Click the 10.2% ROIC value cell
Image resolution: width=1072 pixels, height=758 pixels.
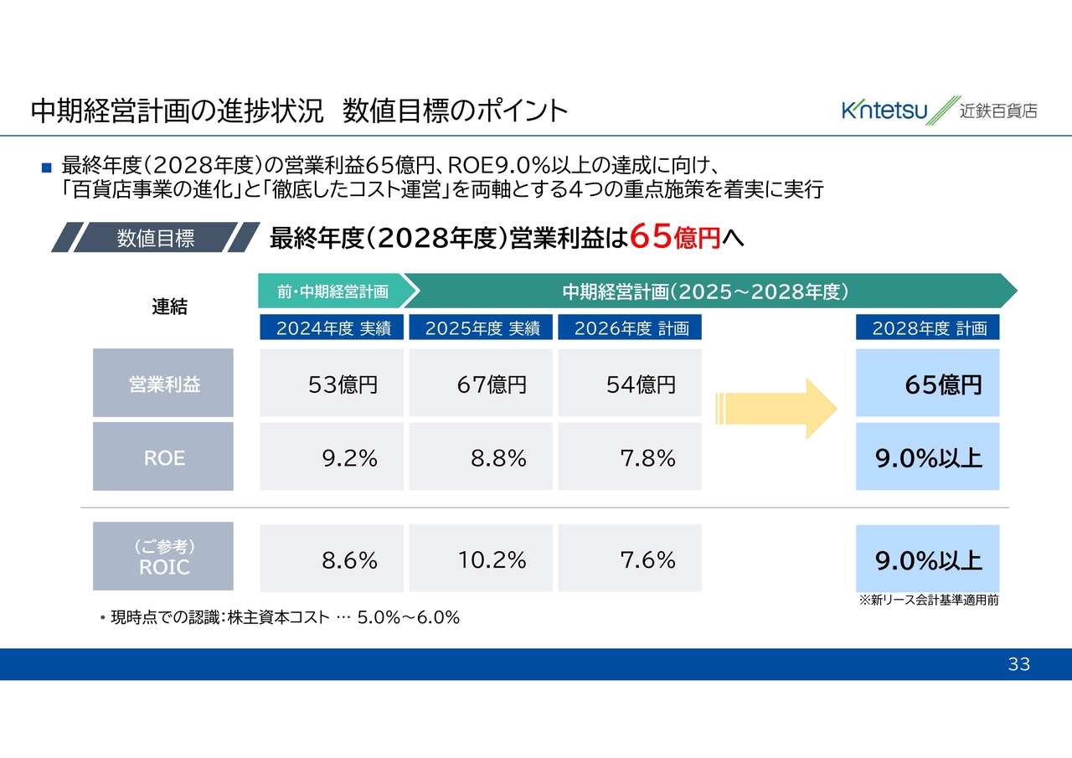481,559
